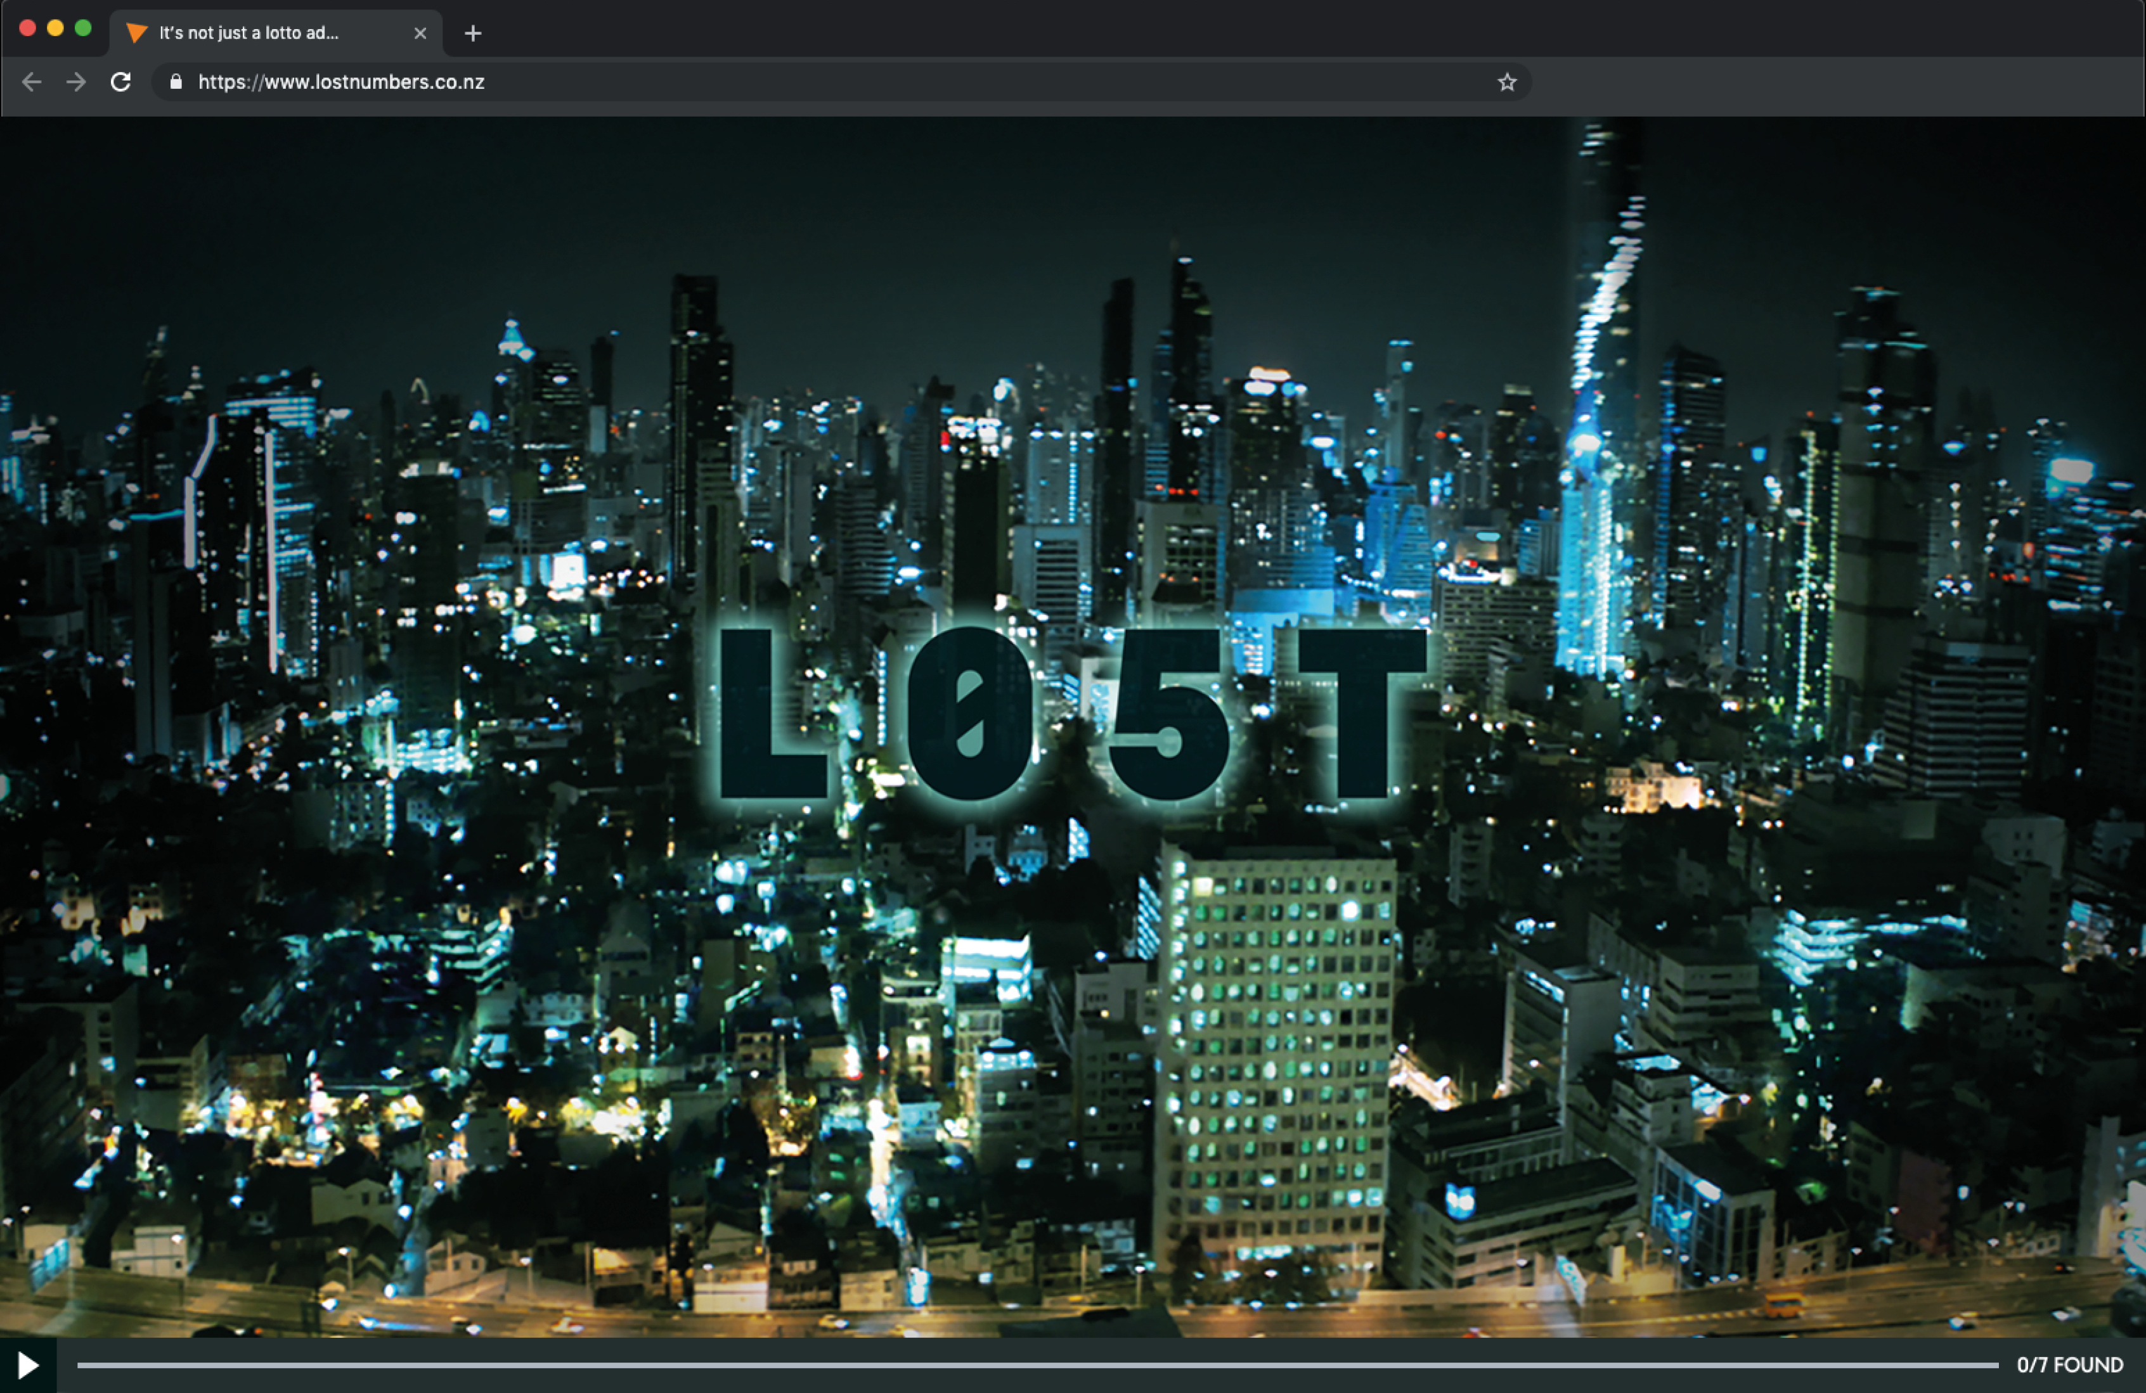
Task: Click the orange favicon on the tab
Action: [x=136, y=34]
